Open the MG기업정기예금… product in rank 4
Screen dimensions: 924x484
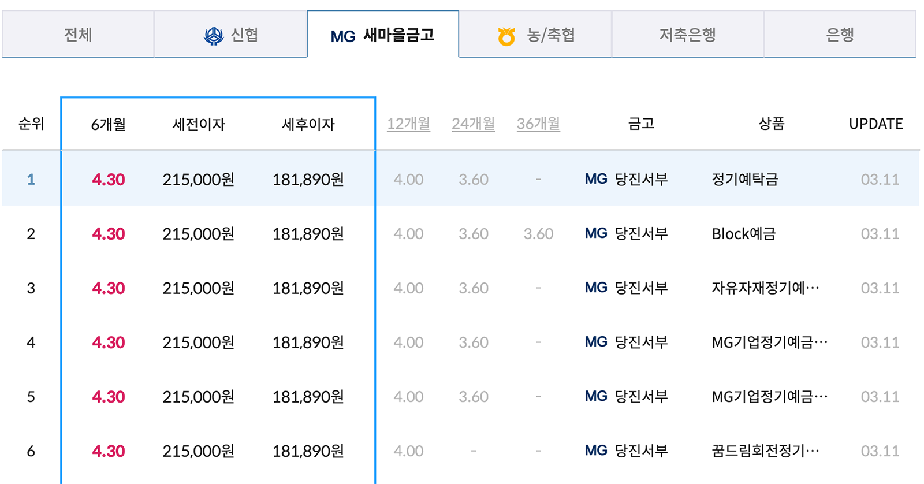[770, 342]
